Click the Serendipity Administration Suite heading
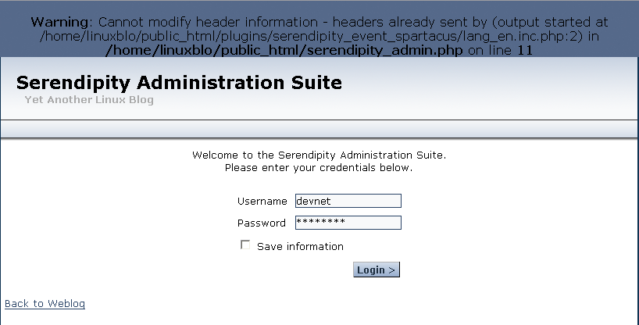639x325 pixels. [x=179, y=83]
